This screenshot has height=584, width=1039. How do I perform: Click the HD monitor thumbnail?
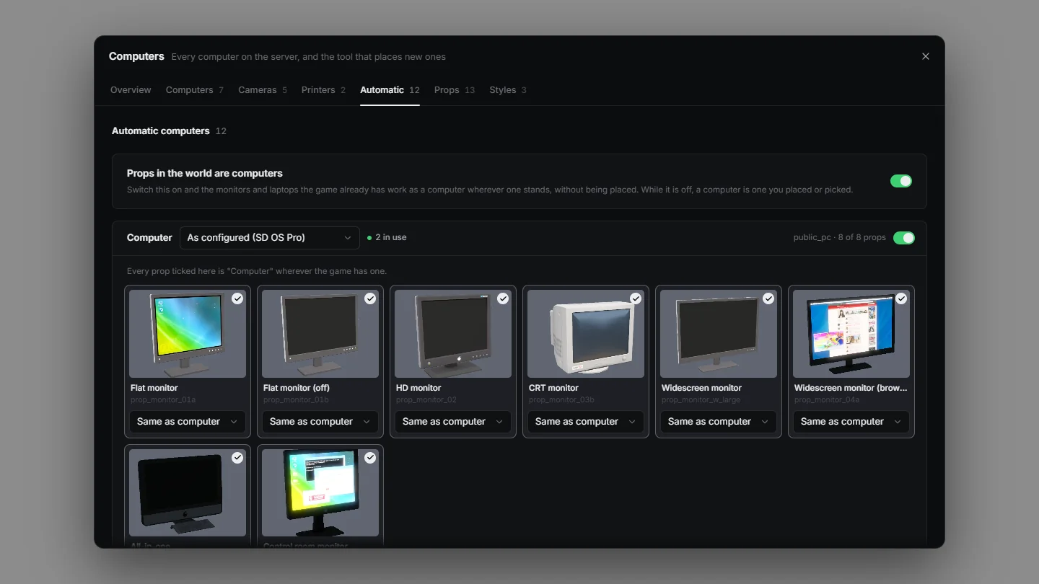(x=453, y=334)
